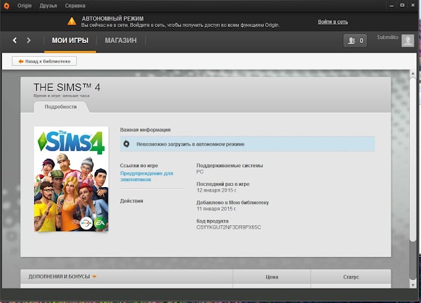Switch to the МАГАЗИН tab
Viewport: 421px width, 303px height.
tap(121, 41)
